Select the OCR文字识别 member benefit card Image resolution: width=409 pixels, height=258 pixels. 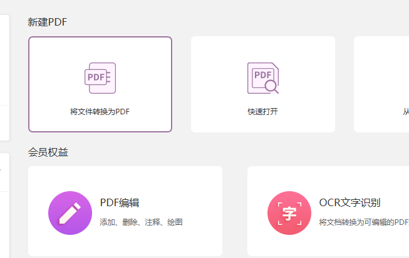(328, 211)
